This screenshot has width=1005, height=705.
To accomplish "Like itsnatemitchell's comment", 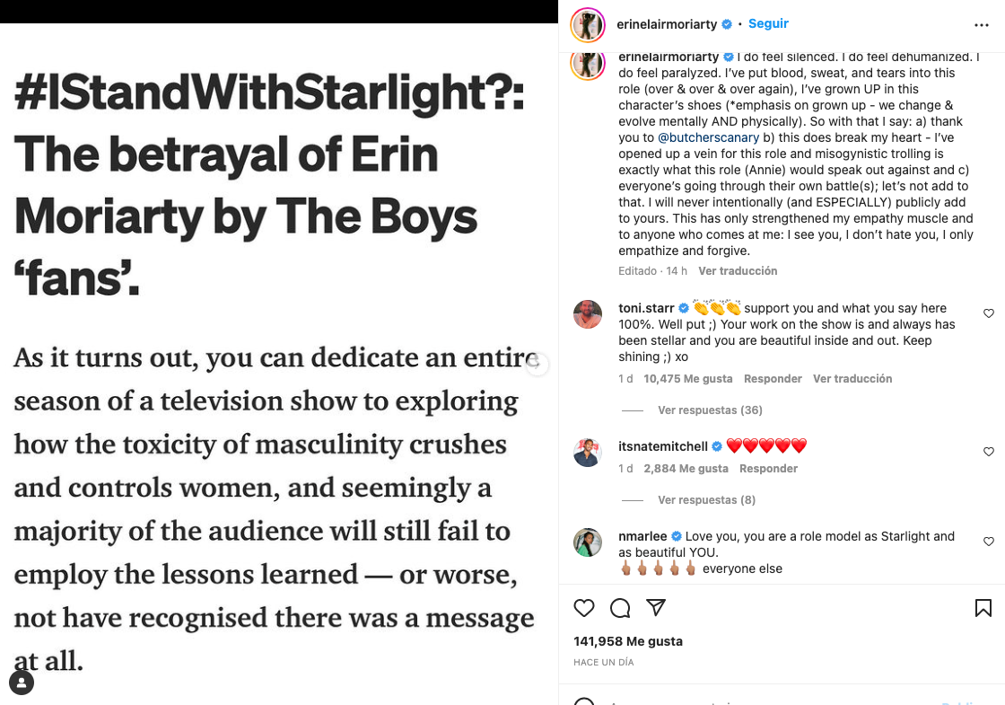I will pos(989,452).
